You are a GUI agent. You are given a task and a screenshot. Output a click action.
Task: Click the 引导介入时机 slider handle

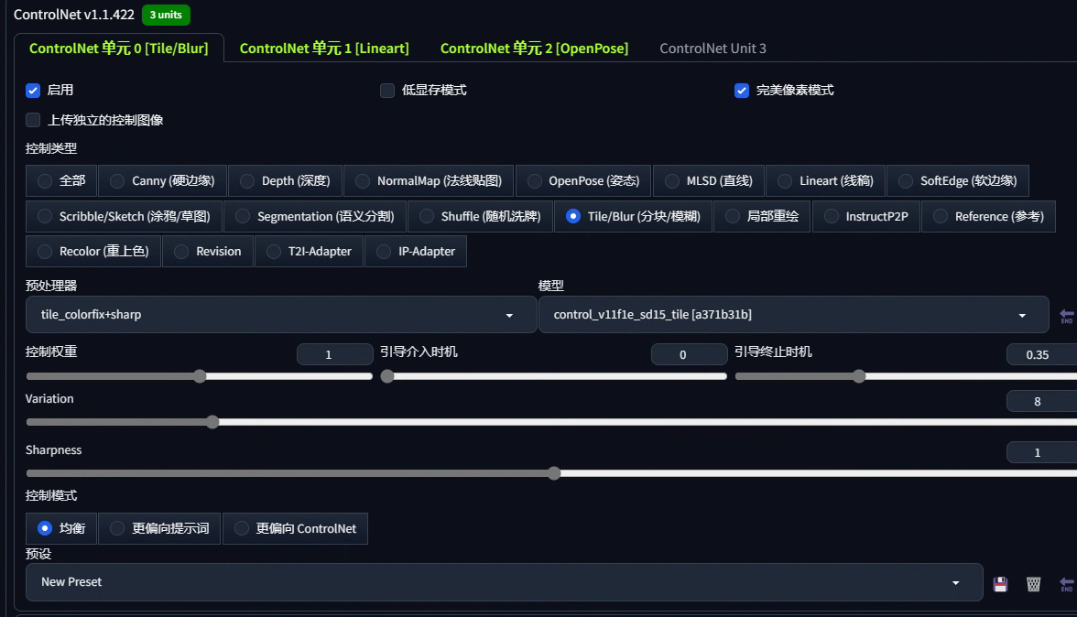point(387,376)
